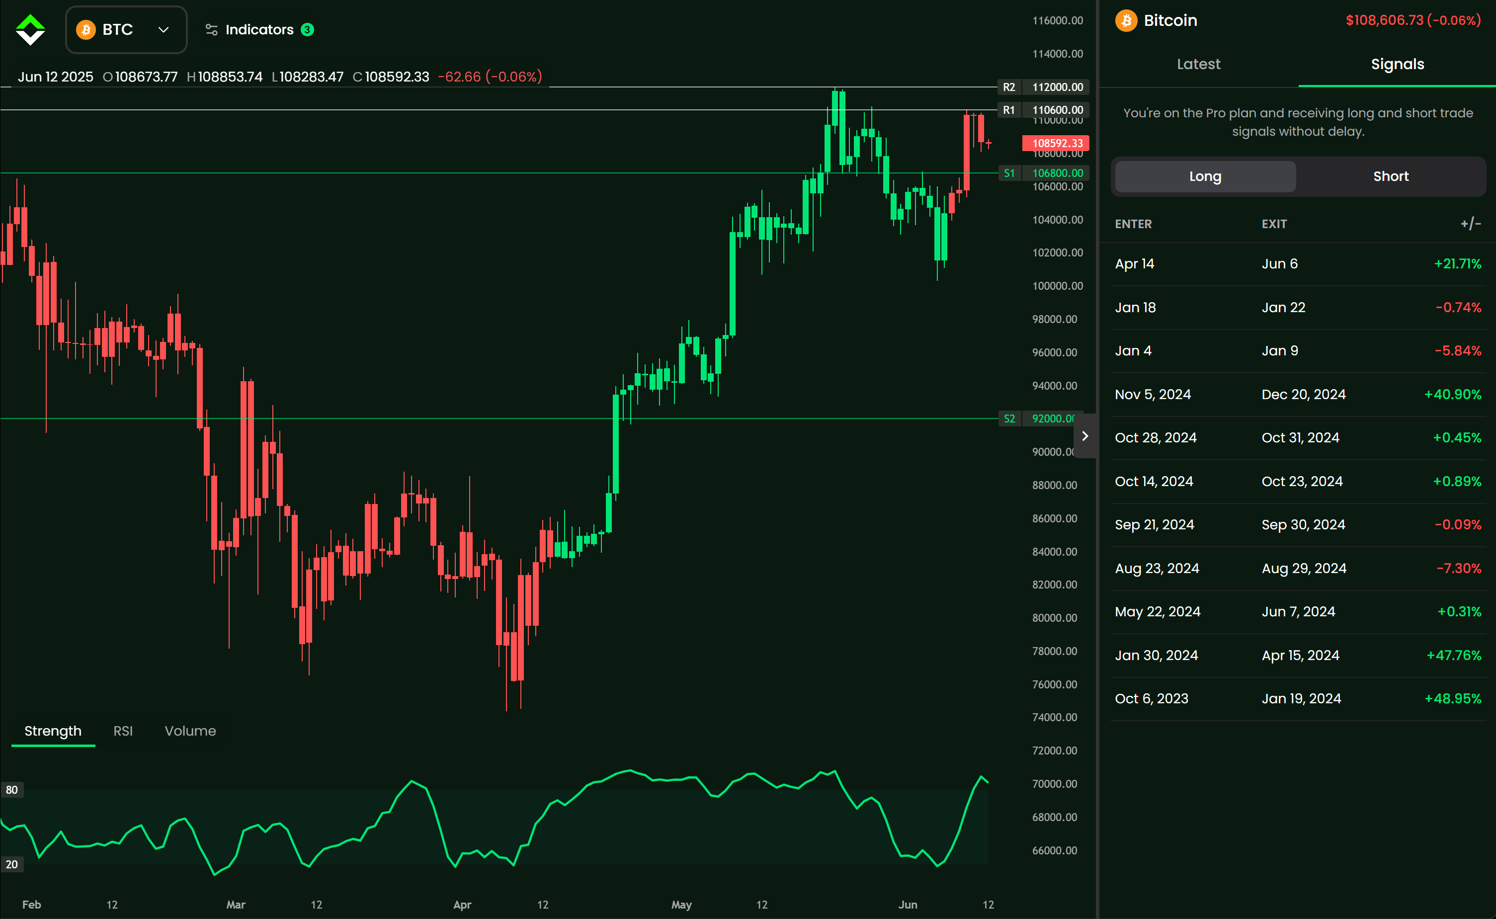1496x919 pixels.
Task: Click the +/- column header
Action: [x=1471, y=224]
